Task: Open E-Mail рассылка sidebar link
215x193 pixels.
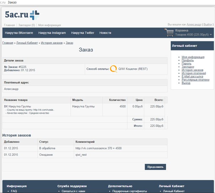Action: [192, 76]
